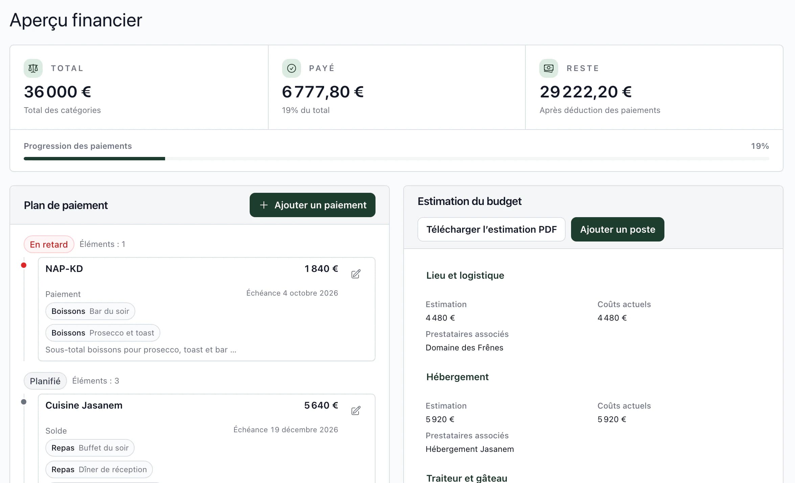
Task: Click Échéance 4 octobre 2026 date
Action: click(x=292, y=293)
